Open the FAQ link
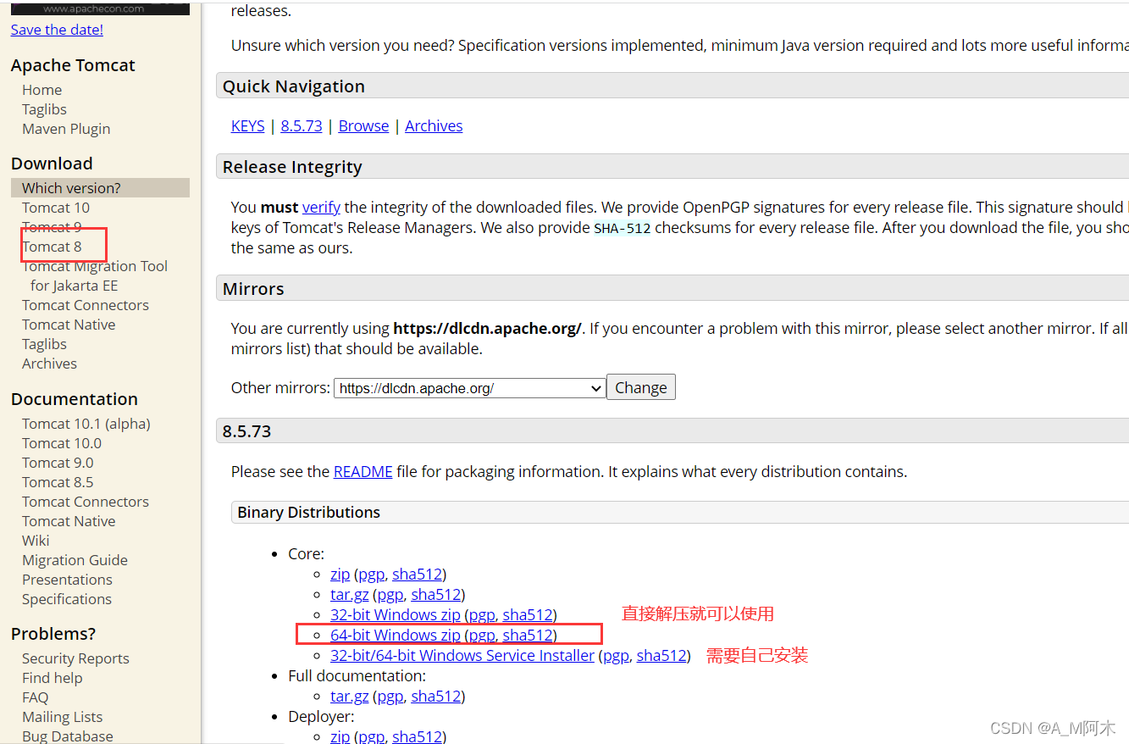The width and height of the screenshot is (1129, 744). [x=36, y=697]
